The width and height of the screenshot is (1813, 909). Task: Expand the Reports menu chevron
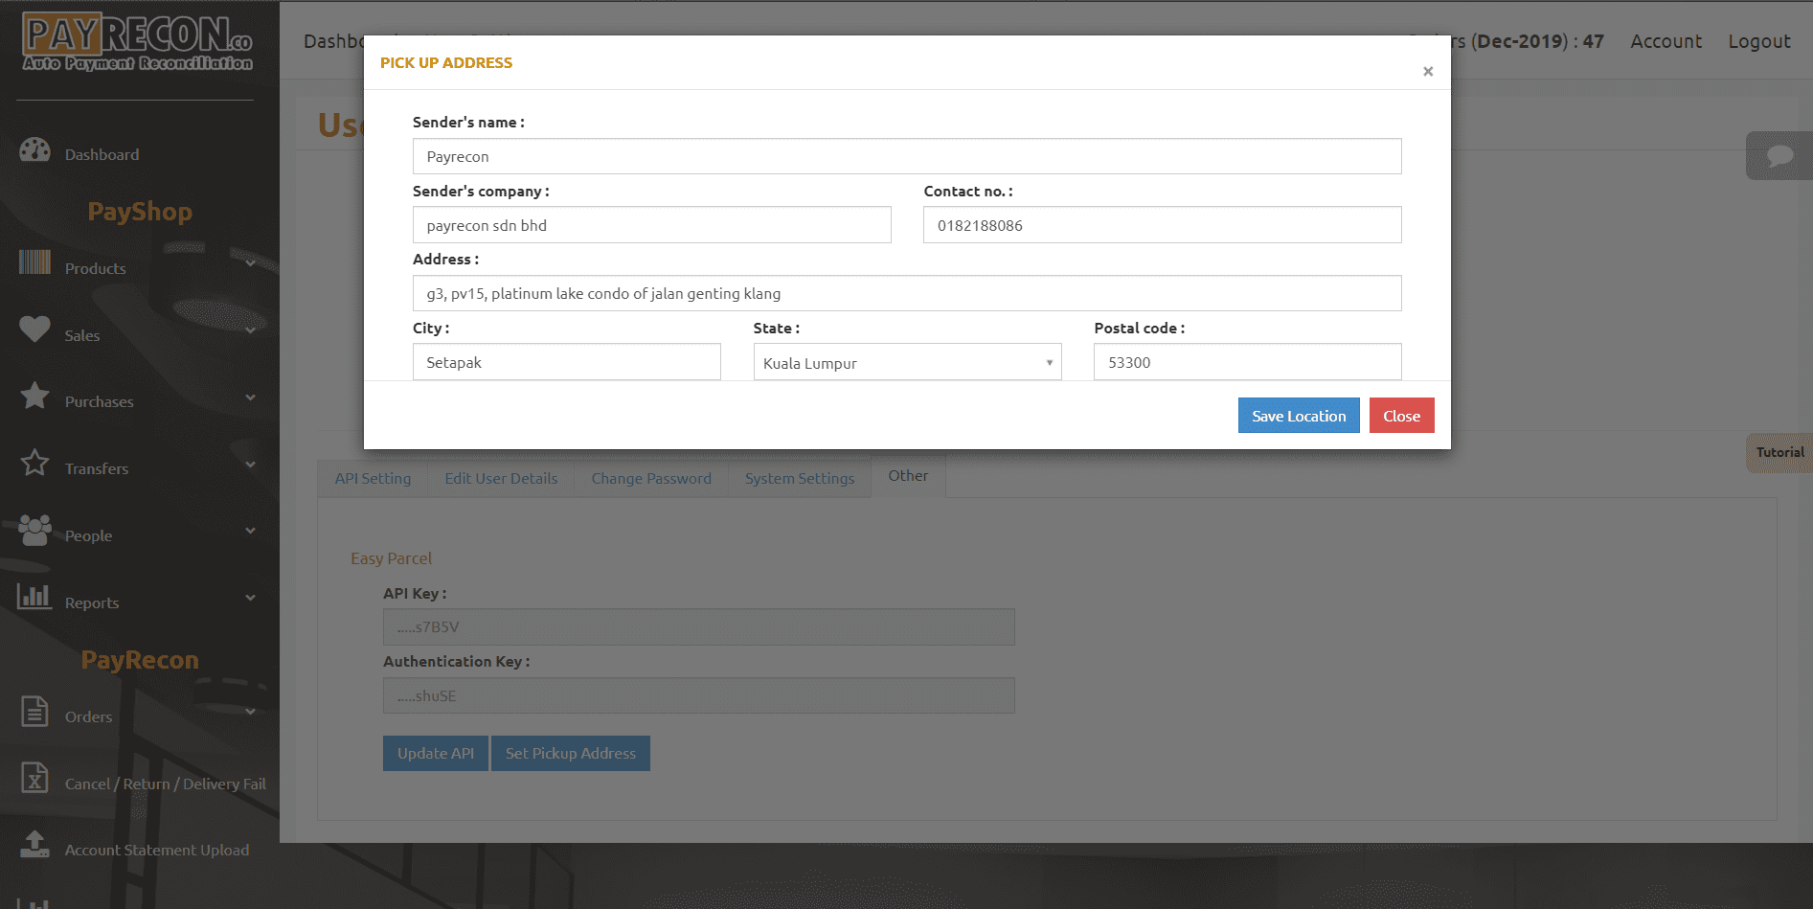point(250,598)
